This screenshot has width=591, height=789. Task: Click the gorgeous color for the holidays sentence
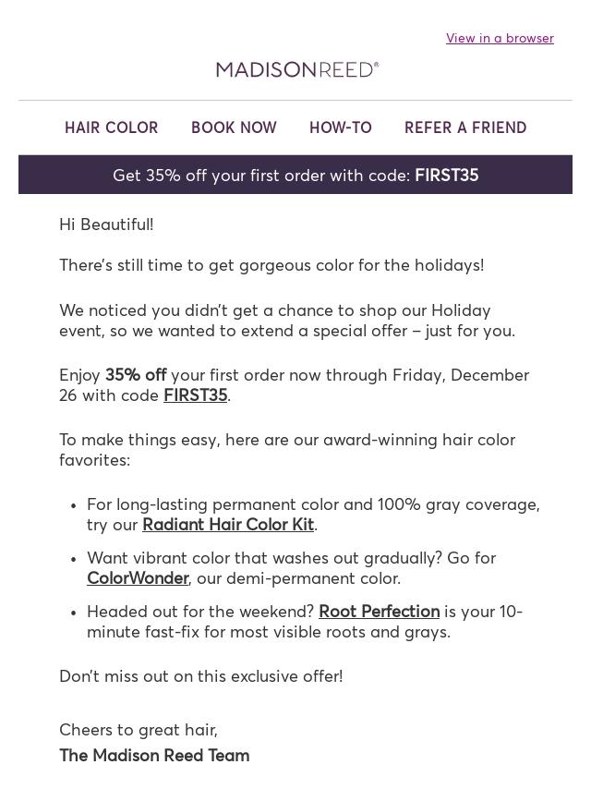(271, 265)
